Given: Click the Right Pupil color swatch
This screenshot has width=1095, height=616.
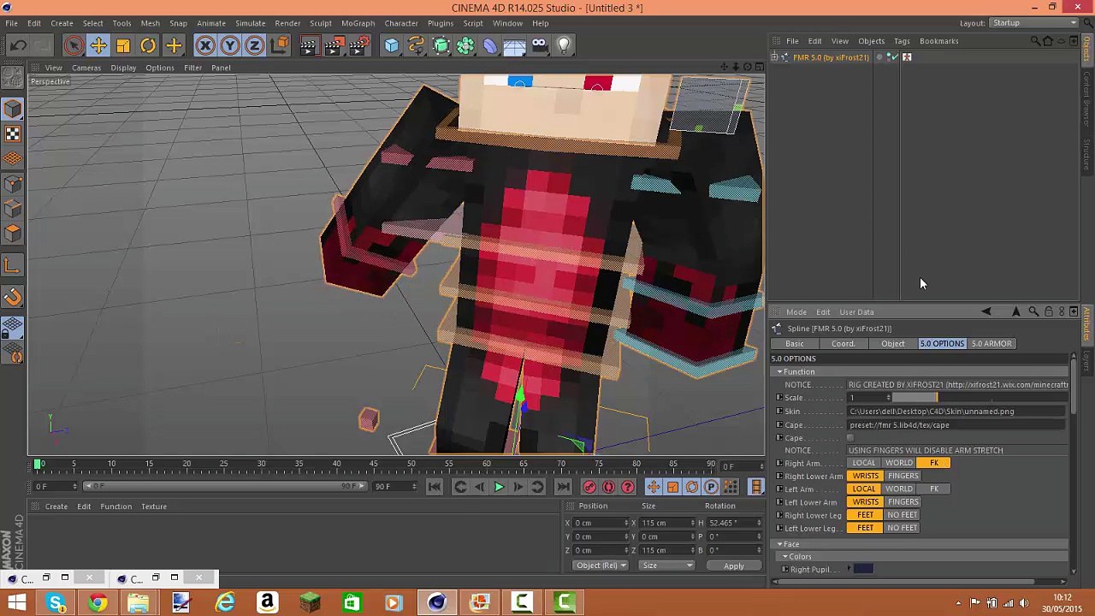Looking at the screenshot, I should (863, 569).
